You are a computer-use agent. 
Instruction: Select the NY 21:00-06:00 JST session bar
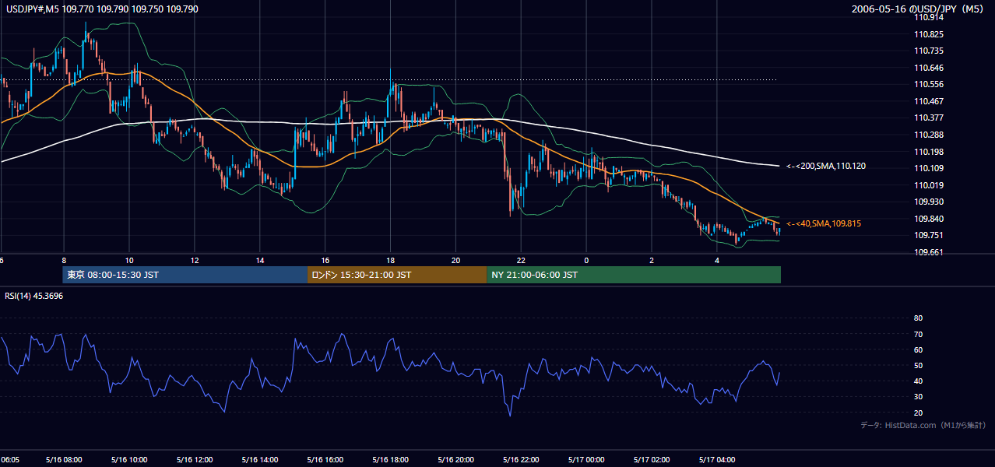click(x=634, y=275)
